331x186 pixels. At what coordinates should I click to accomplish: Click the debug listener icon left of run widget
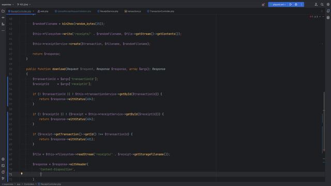pos(263,5)
